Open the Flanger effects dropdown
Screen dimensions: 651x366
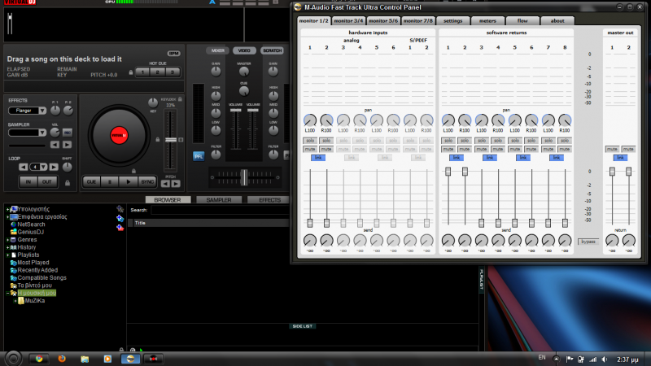coord(42,111)
